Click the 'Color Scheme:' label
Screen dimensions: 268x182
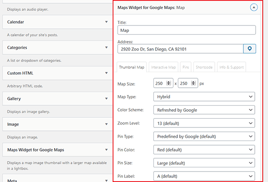(131, 110)
